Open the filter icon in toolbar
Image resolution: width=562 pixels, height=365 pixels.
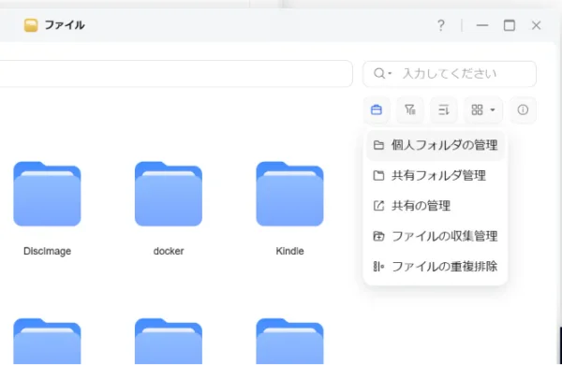pyautogui.click(x=410, y=109)
